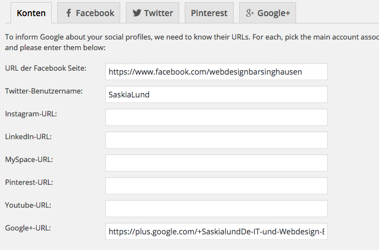Image resolution: width=379 pixels, height=250 pixels.
Task: Click the Twitter bird icon
Action: point(136,13)
